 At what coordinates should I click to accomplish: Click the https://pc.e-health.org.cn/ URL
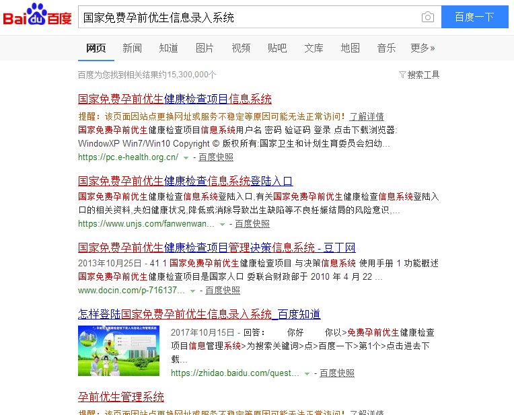[128, 157]
